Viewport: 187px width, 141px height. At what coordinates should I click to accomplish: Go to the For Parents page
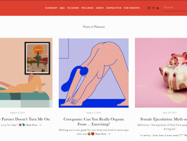click(x=131, y=8)
